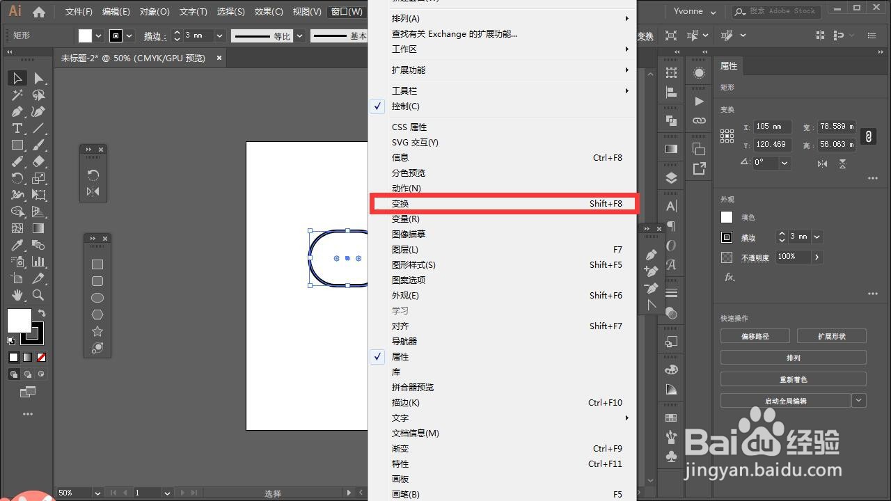This screenshot has width=891, height=501.
Task: Activate the Rectangle tool
Action: pos(17,144)
